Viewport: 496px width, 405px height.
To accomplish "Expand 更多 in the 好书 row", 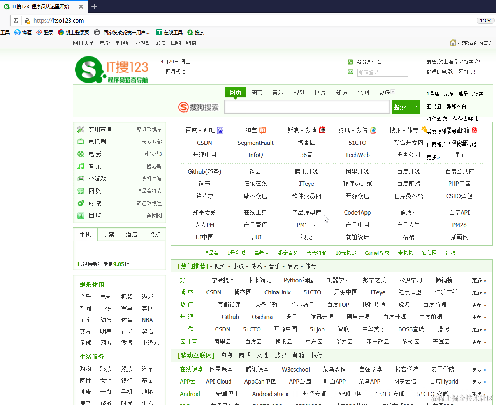I will [x=479, y=280].
